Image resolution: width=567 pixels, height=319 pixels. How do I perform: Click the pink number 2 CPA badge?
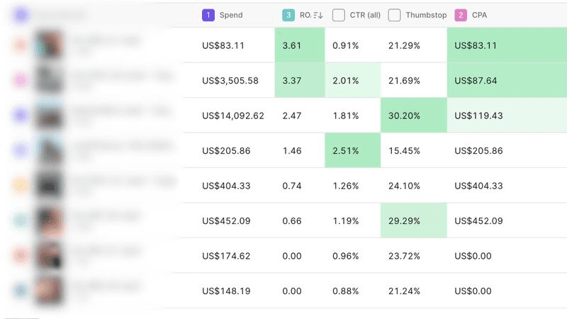(461, 15)
